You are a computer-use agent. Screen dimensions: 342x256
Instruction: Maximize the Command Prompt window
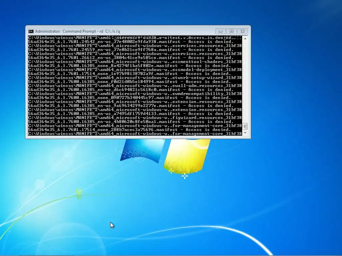coord(232,31)
